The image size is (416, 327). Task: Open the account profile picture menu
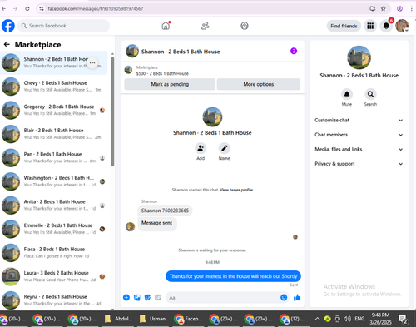(402, 26)
